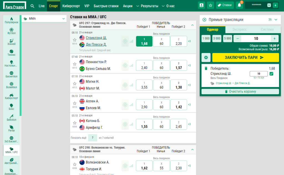Open Быстрые ставки in top menu
This screenshot has height=175, width=284.
[x=106, y=6]
